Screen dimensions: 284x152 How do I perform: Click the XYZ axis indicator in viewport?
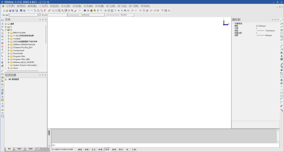pyautogui.click(x=225, y=22)
